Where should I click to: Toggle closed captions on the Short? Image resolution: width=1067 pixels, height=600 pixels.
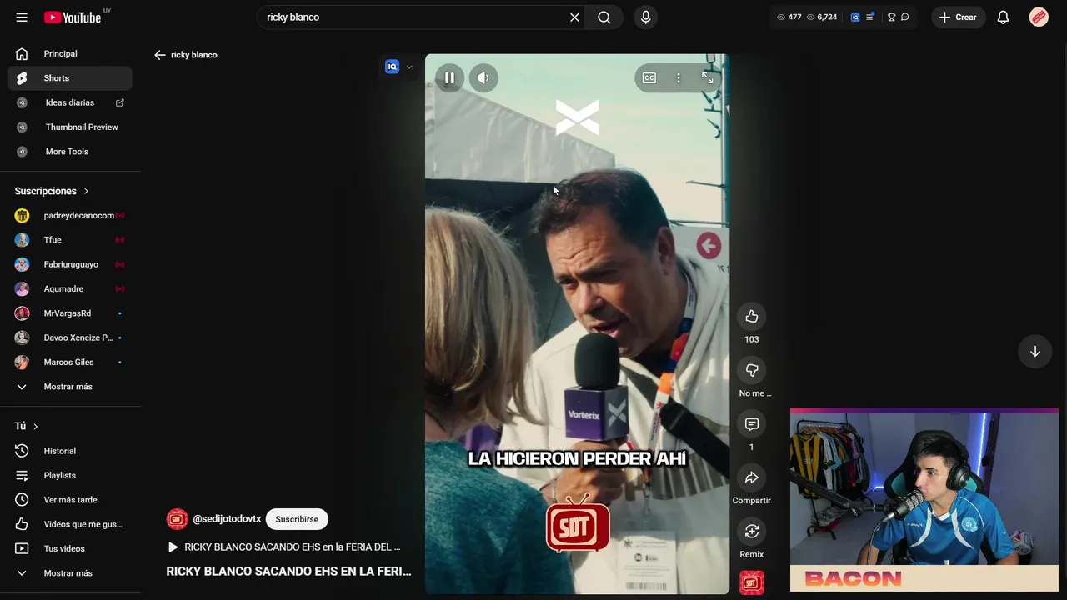click(x=649, y=77)
